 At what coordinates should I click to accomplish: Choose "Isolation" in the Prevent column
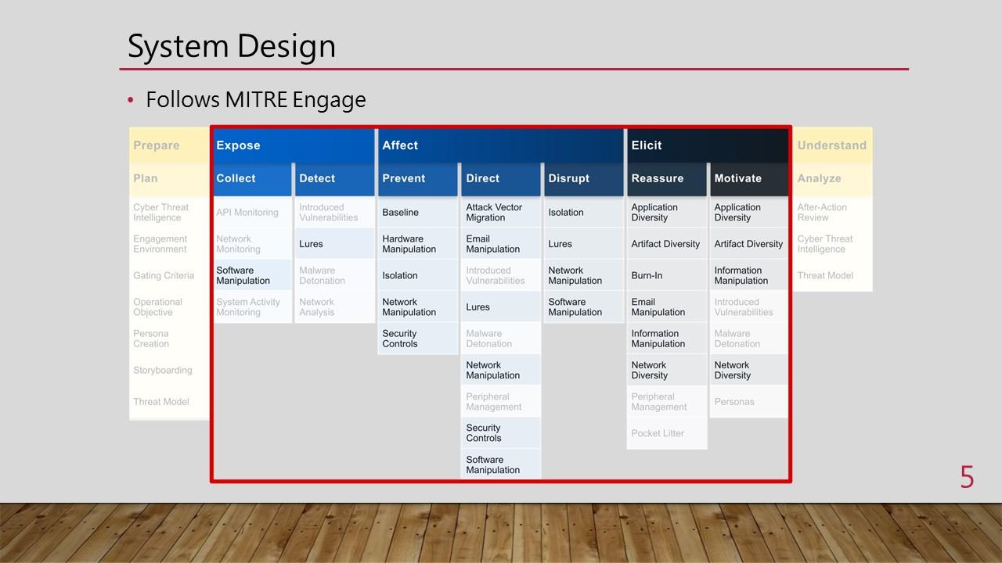click(x=417, y=276)
